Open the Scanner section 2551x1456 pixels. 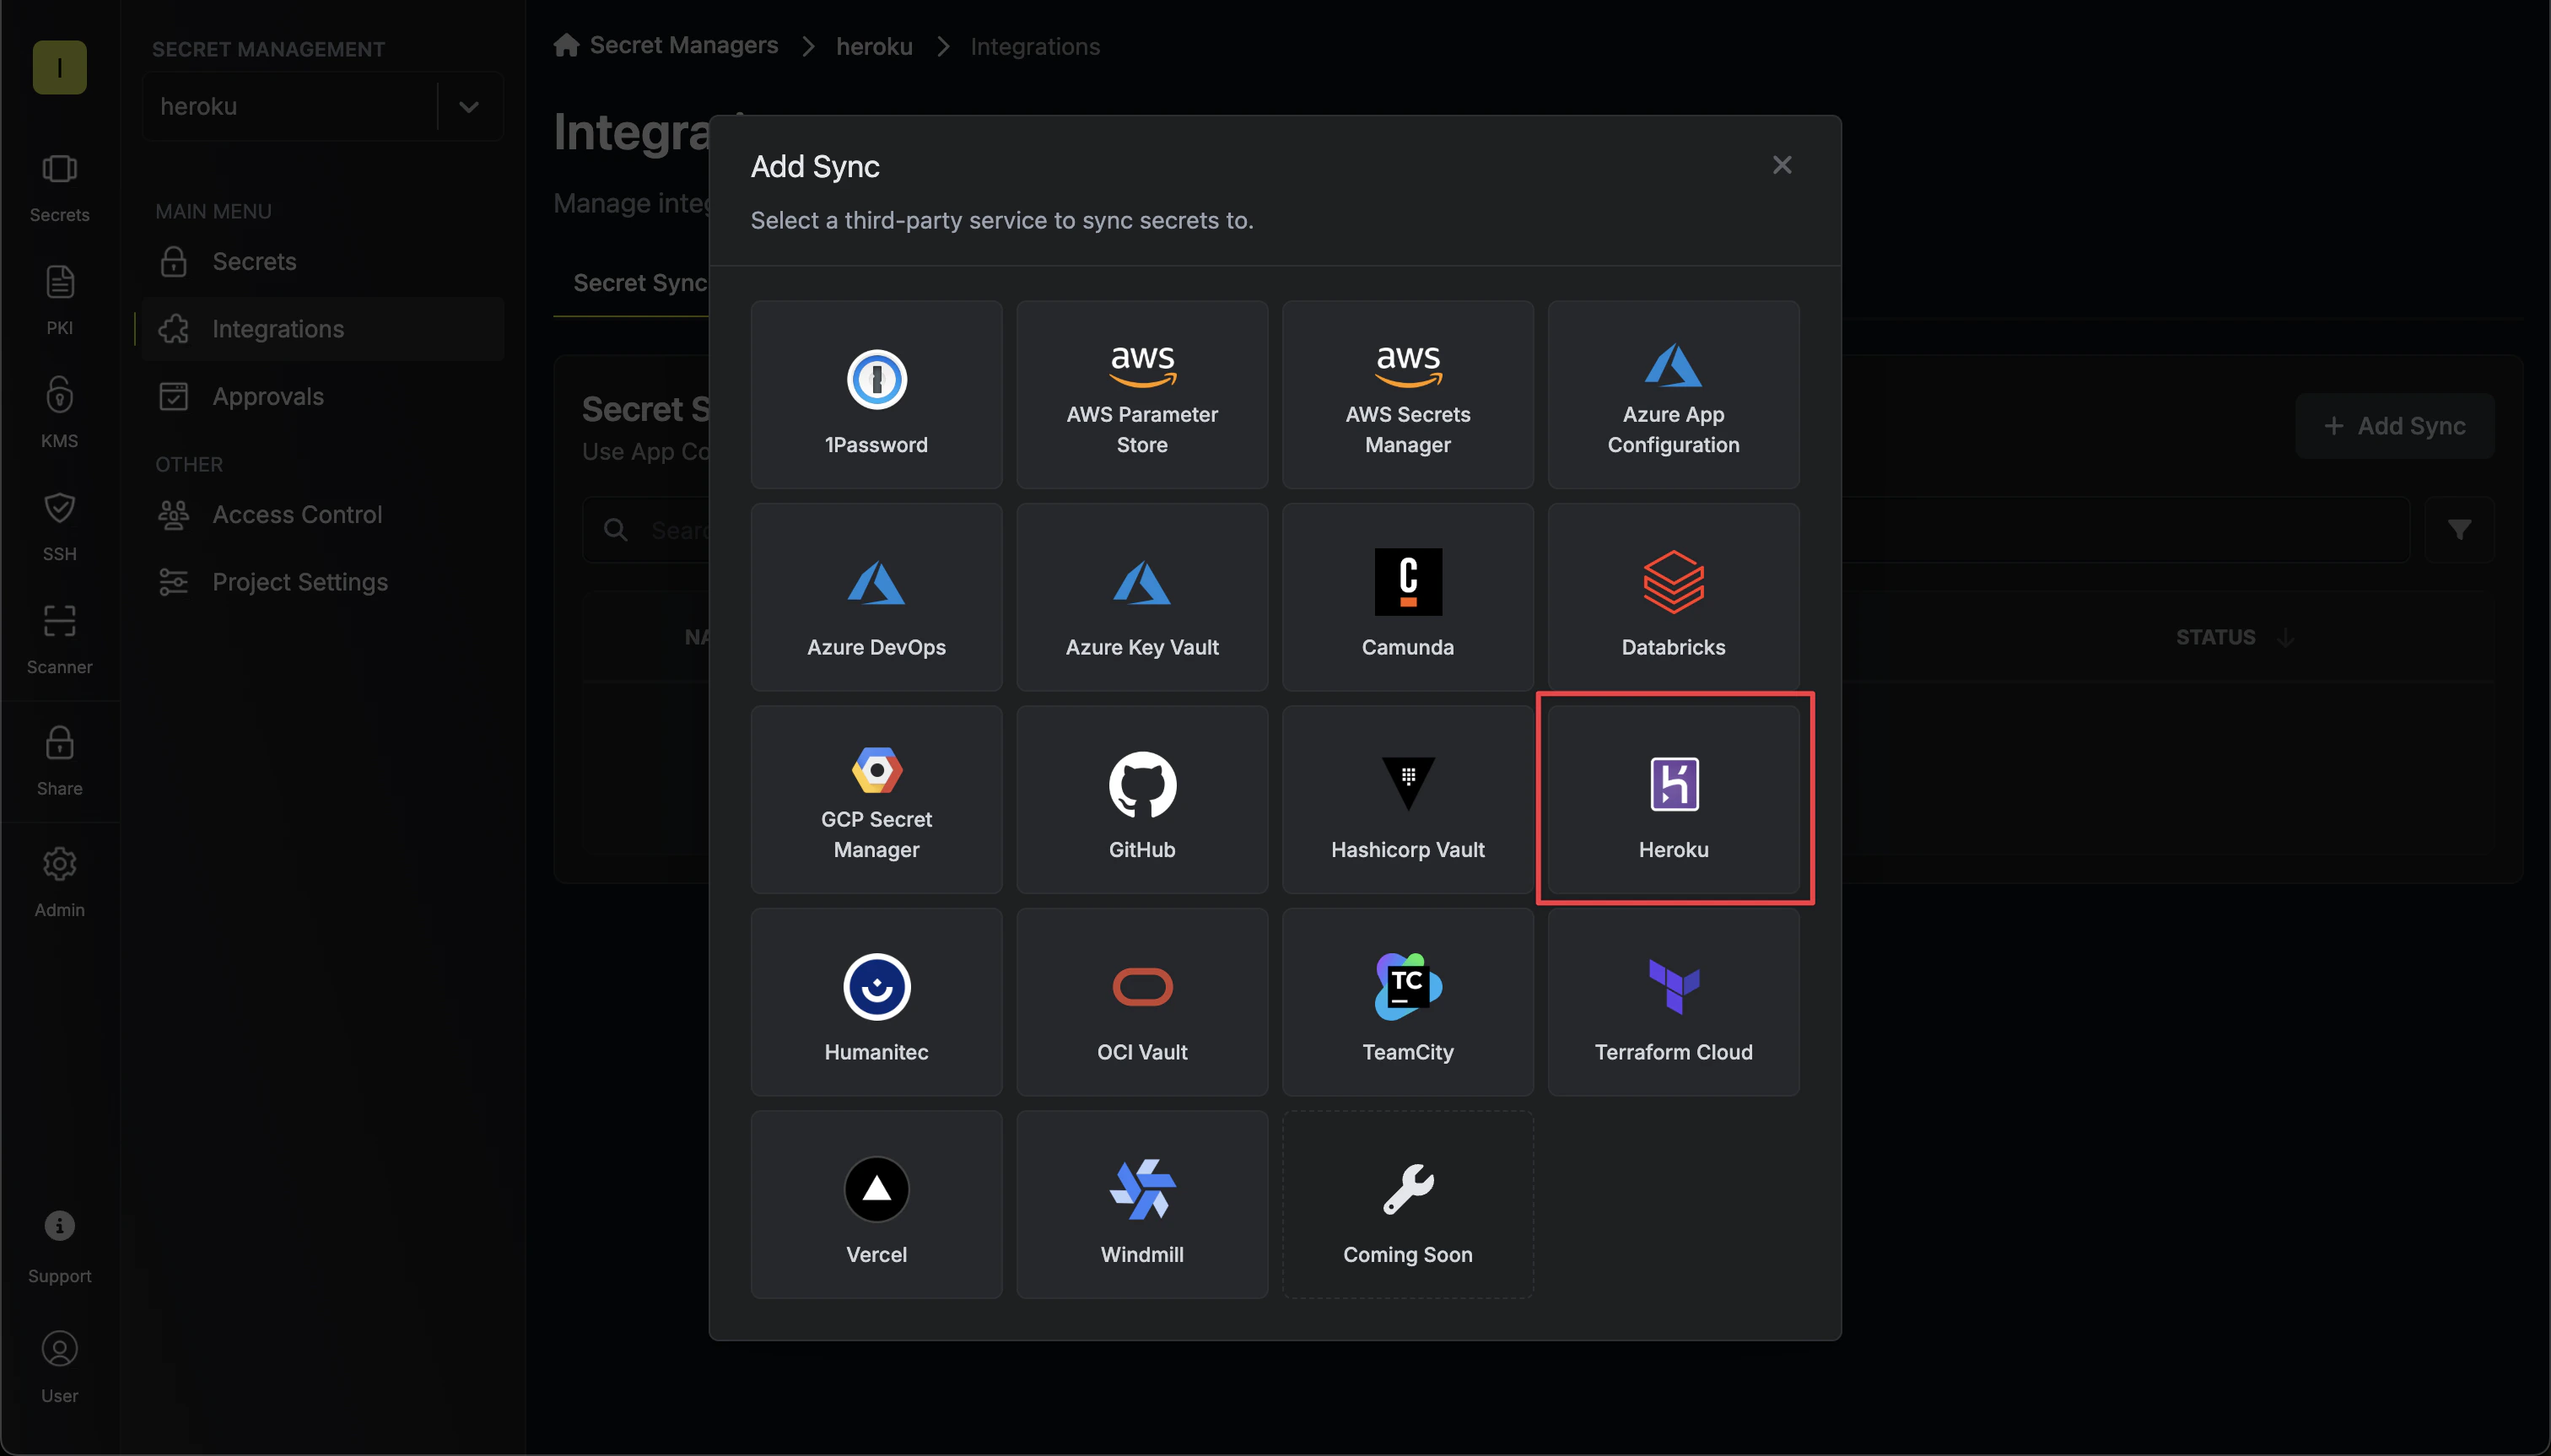point(59,639)
